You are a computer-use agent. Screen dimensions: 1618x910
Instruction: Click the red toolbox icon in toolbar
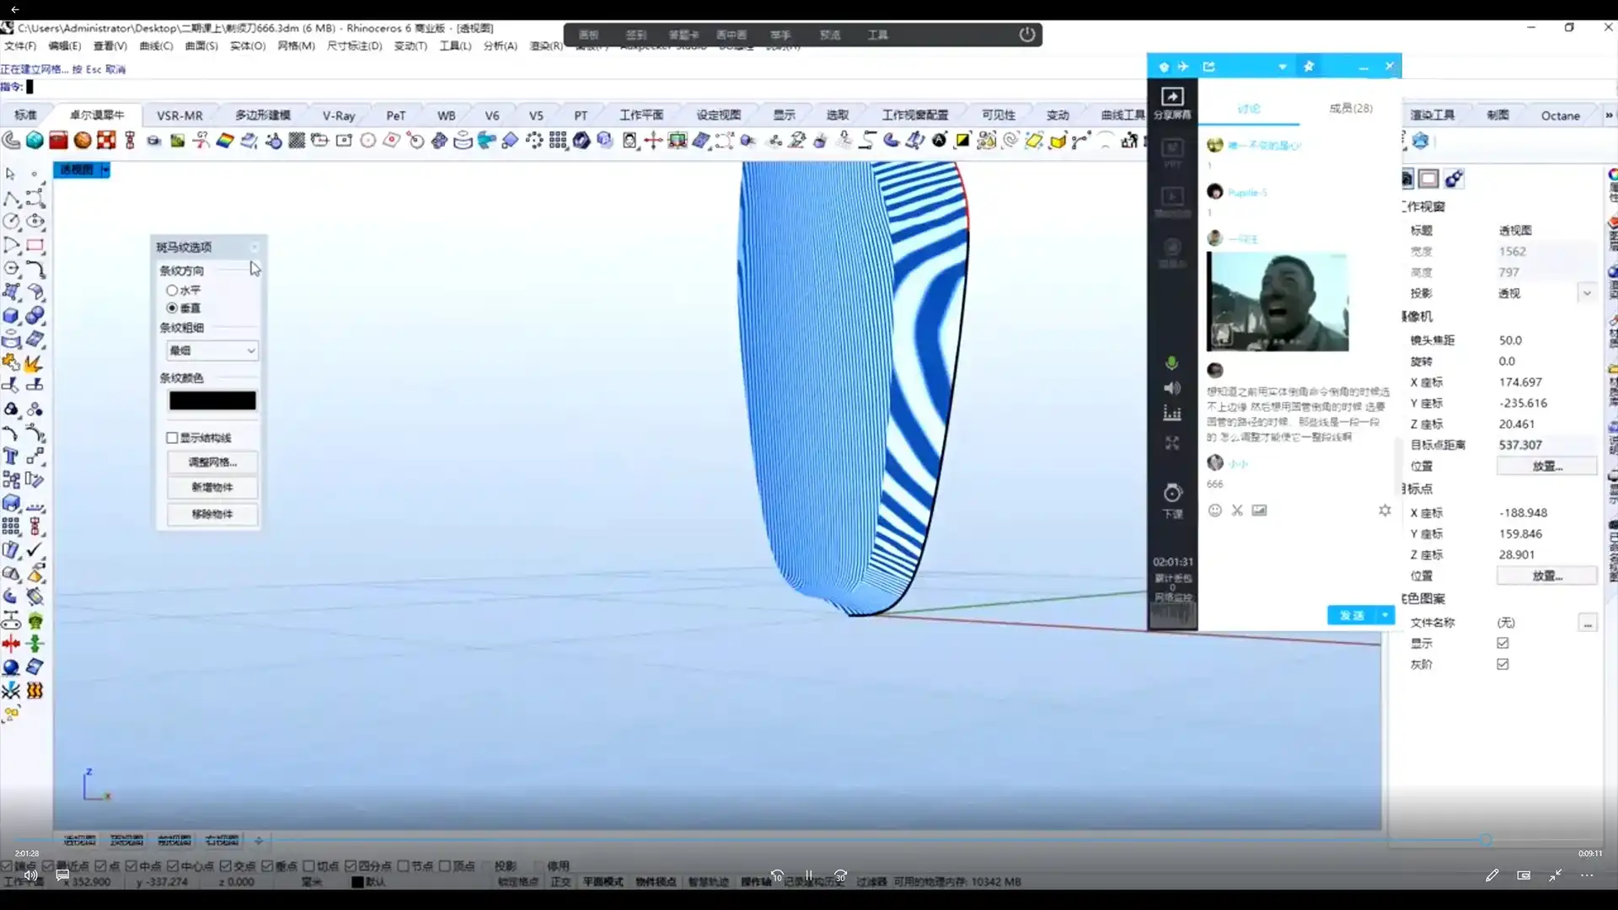point(58,141)
